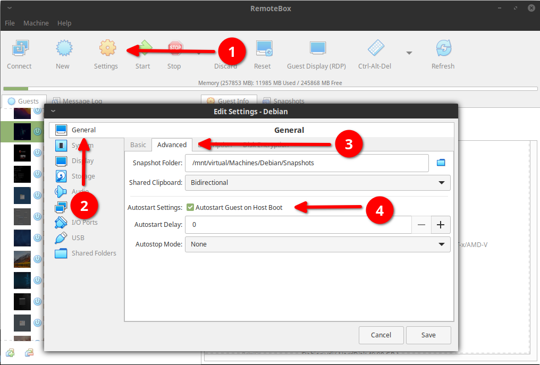Open guest Settings from the toolbar
The image size is (540, 365).
click(106, 48)
